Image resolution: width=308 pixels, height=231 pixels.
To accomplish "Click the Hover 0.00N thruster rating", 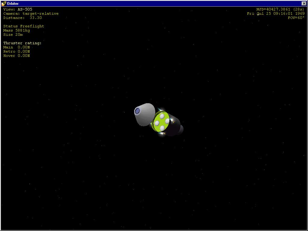I will (17, 56).
